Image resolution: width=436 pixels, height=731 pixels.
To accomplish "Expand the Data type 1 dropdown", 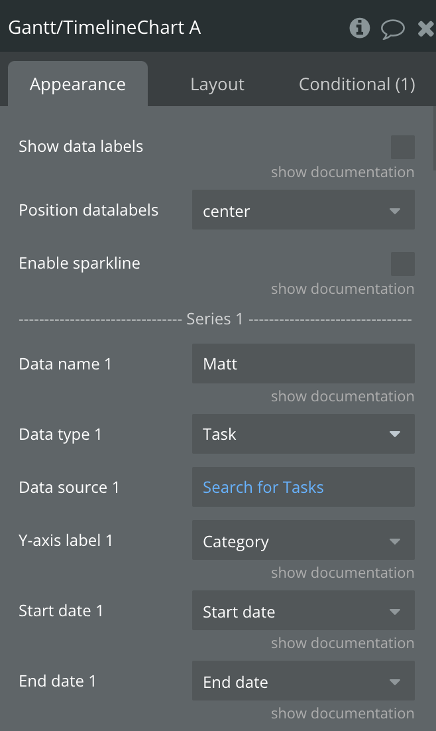I will (x=303, y=434).
